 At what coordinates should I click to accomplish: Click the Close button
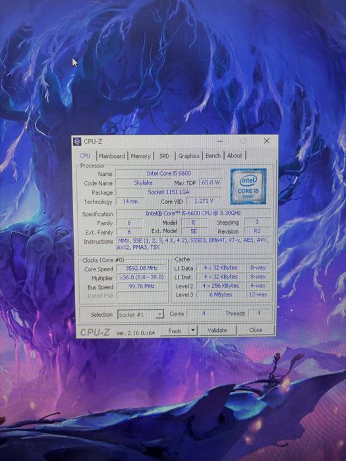[256, 330]
